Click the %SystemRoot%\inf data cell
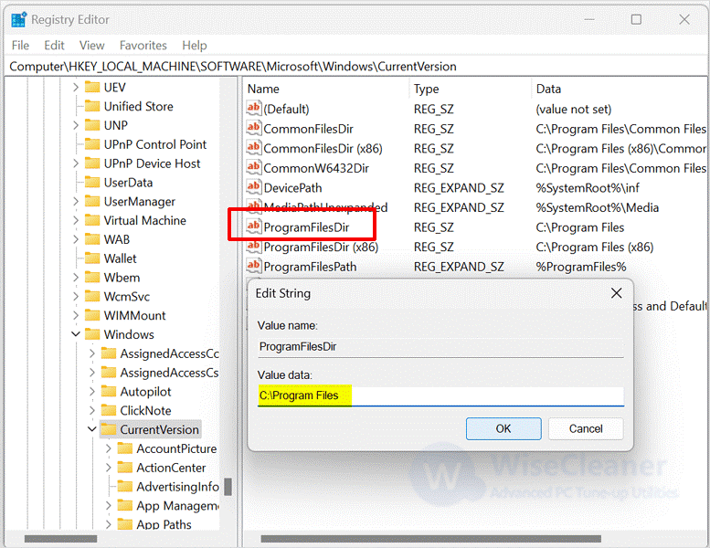 [588, 188]
